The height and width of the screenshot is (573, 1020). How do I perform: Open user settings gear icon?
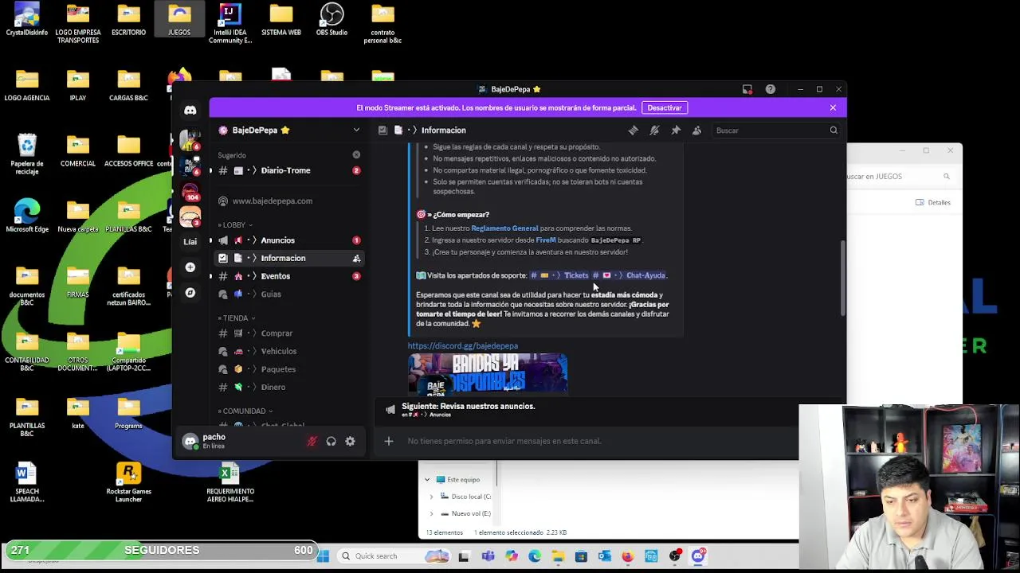tap(350, 442)
